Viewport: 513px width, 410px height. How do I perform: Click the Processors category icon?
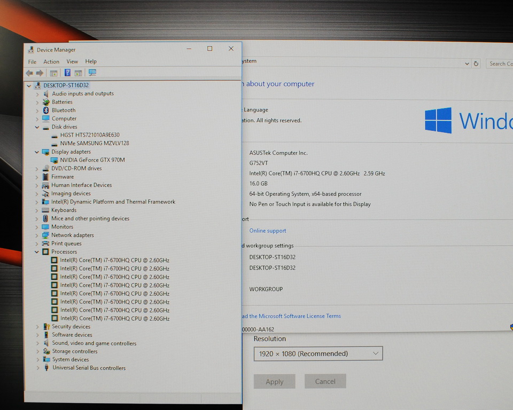click(45, 252)
